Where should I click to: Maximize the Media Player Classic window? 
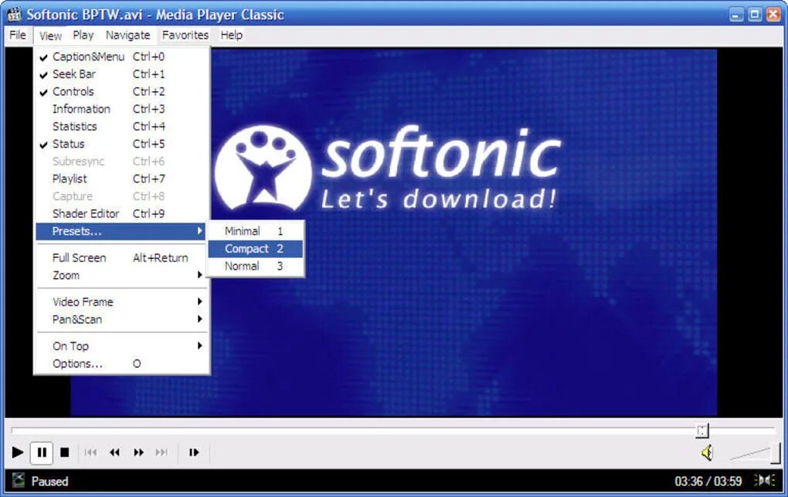[755, 14]
